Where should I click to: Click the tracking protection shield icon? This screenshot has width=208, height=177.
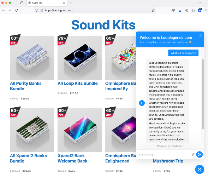tap(37, 10)
